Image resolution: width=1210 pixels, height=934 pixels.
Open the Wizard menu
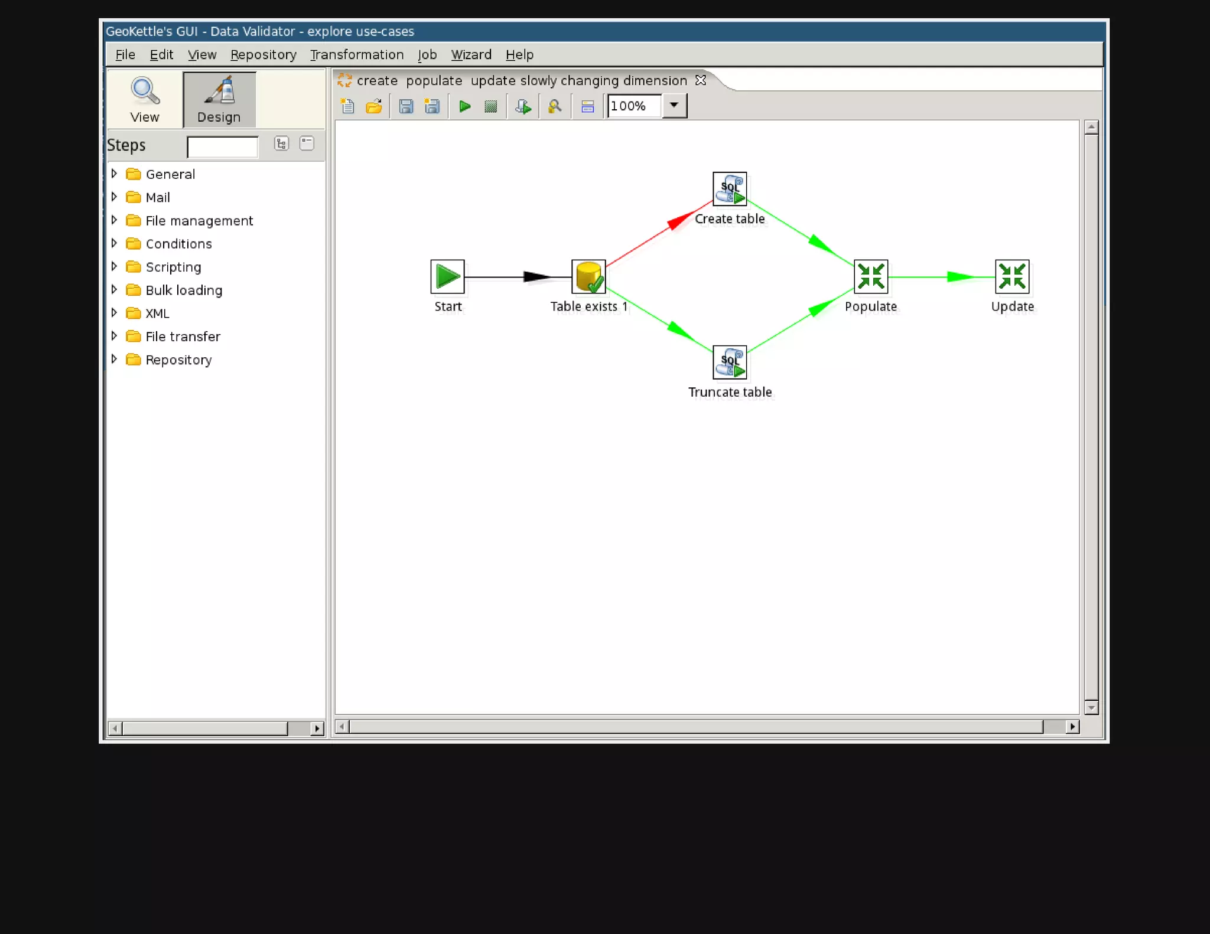point(471,54)
